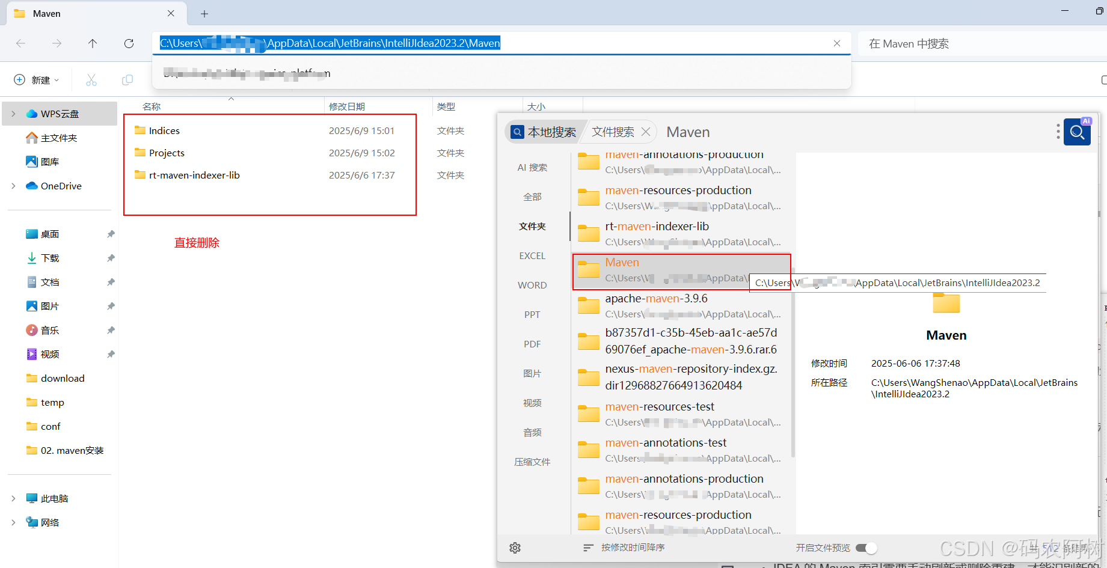Refresh the Maven folder view
Viewport: 1107px width, 568px height.
(x=129, y=43)
